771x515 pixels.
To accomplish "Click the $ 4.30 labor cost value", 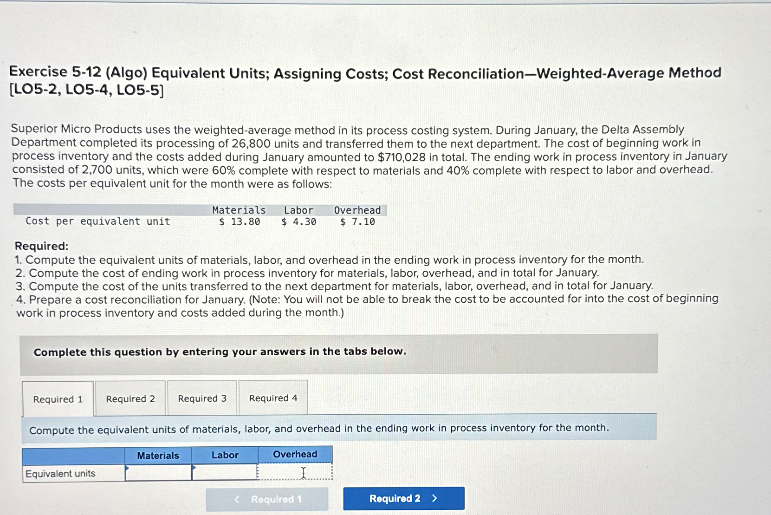I will pos(299,222).
